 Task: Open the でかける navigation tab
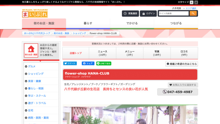pyautogui.click(x=132, y=23)
